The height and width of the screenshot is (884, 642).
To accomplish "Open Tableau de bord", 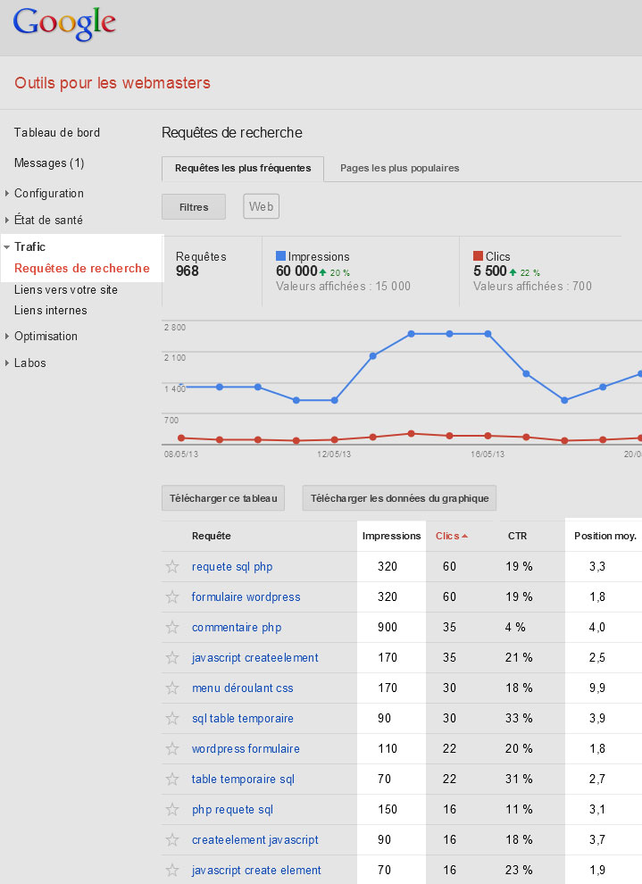I will click(57, 132).
